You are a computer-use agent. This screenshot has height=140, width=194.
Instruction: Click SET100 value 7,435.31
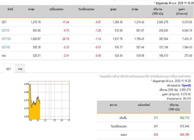187,39
